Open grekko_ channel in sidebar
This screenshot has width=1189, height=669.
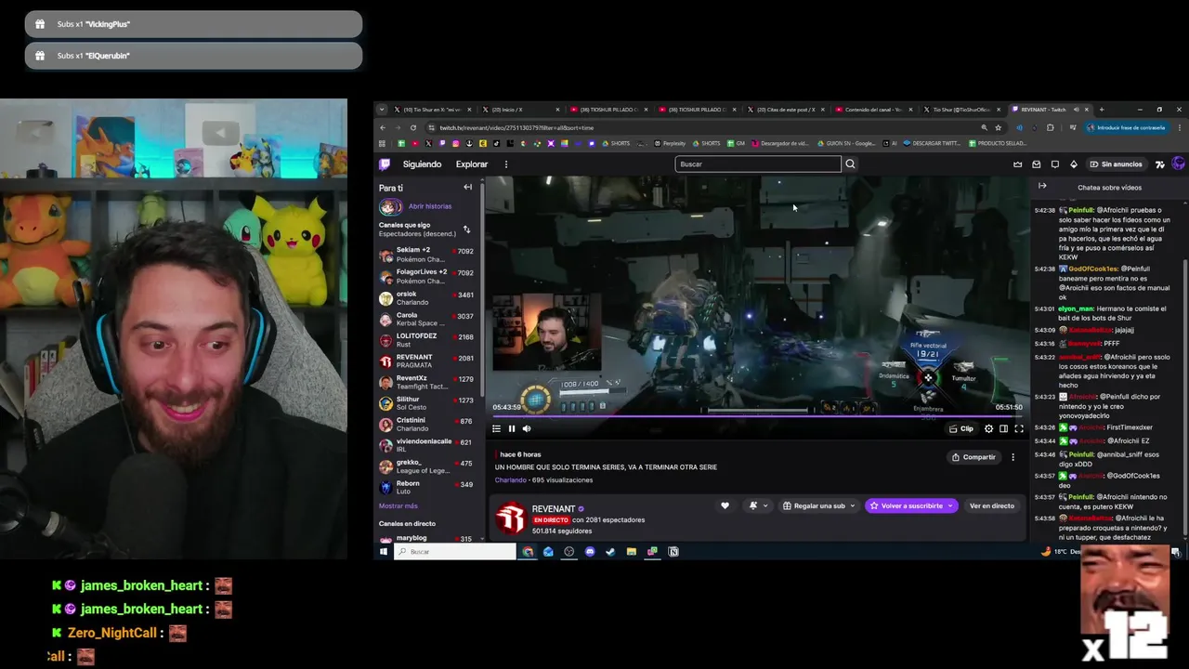tap(426, 466)
